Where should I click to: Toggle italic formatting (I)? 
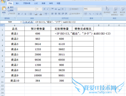pyautogui.click(x=22, y=14)
